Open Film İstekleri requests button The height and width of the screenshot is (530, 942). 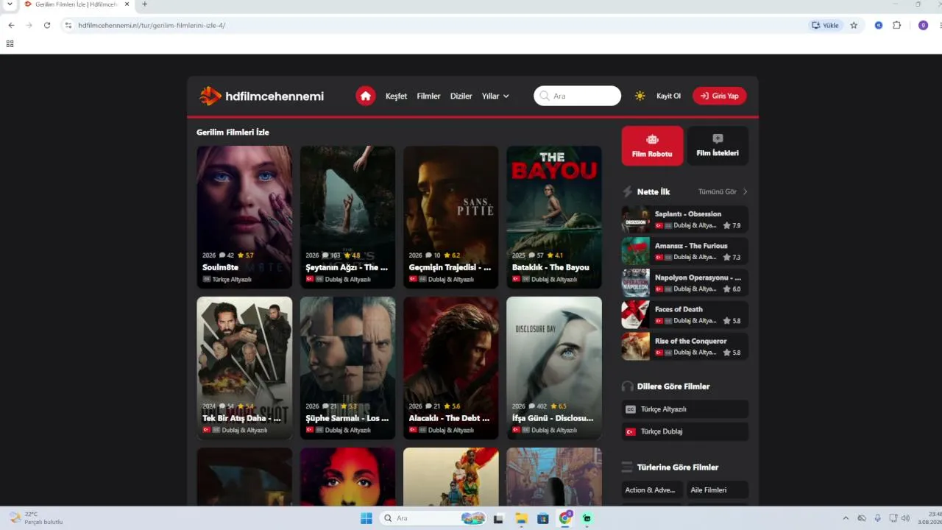click(x=718, y=146)
